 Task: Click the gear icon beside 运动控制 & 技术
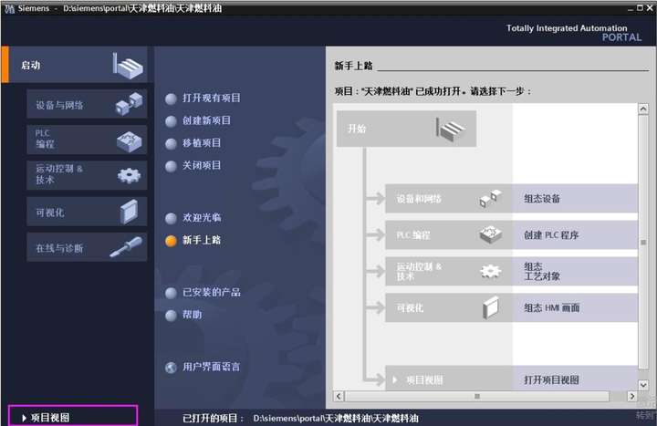coord(129,175)
